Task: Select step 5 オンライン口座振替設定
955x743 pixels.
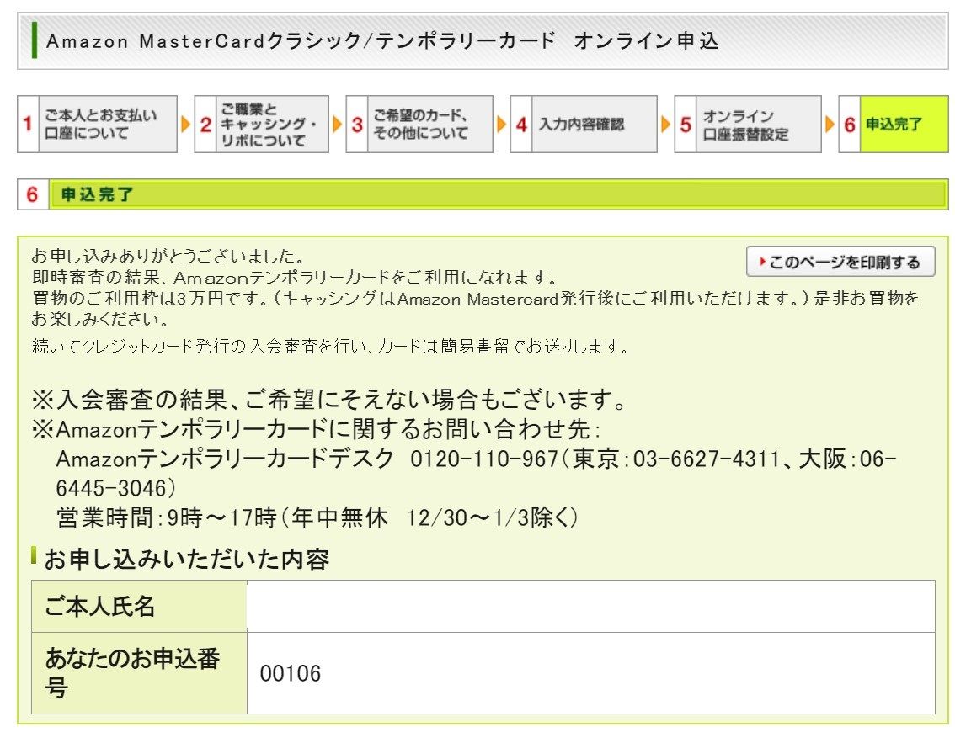Action: click(x=748, y=125)
